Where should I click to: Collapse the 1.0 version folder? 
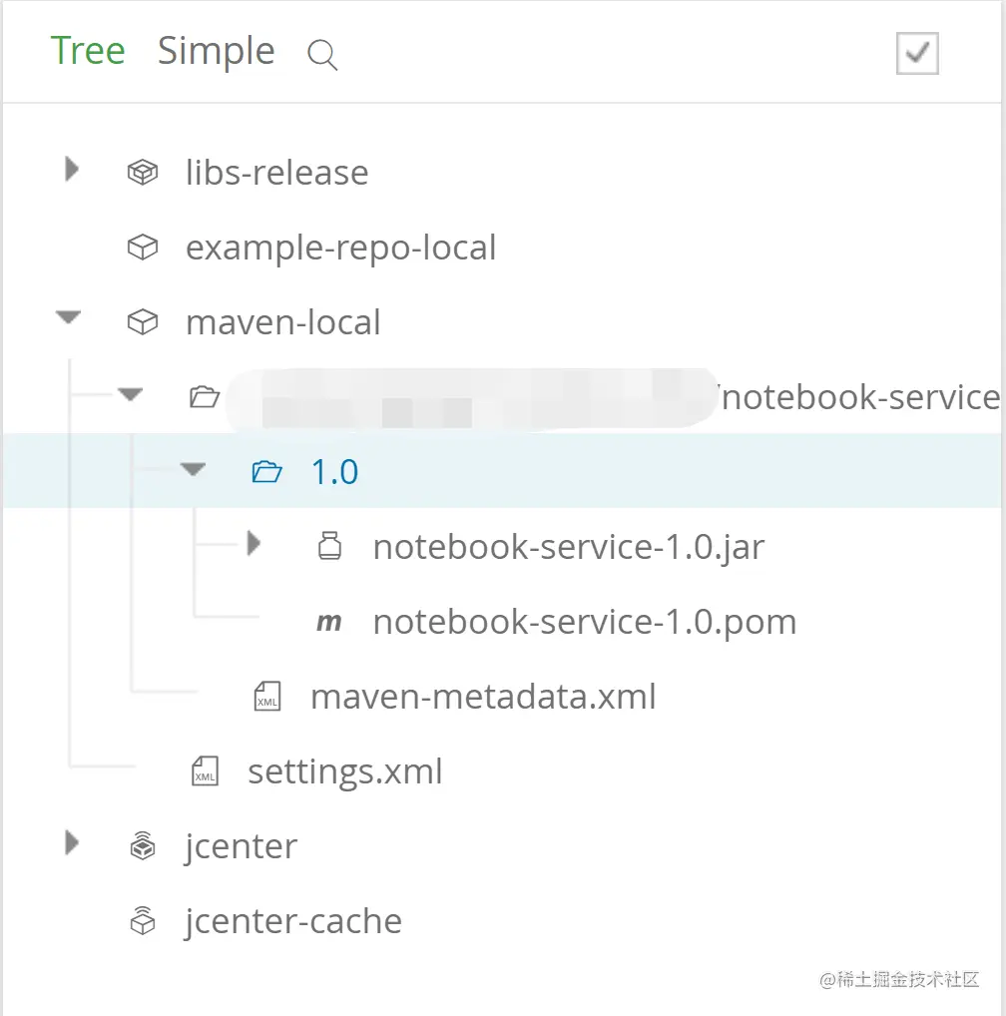pos(193,469)
